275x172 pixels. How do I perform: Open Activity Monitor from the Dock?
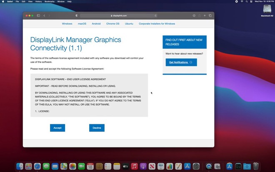click(x=238, y=167)
